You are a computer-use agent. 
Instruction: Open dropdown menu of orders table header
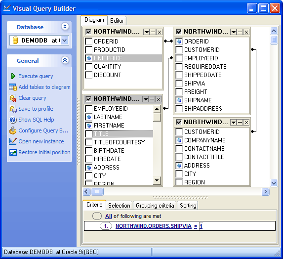[x=234, y=32]
